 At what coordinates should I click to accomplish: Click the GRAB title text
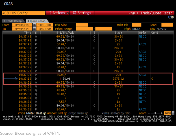point(8,4)
